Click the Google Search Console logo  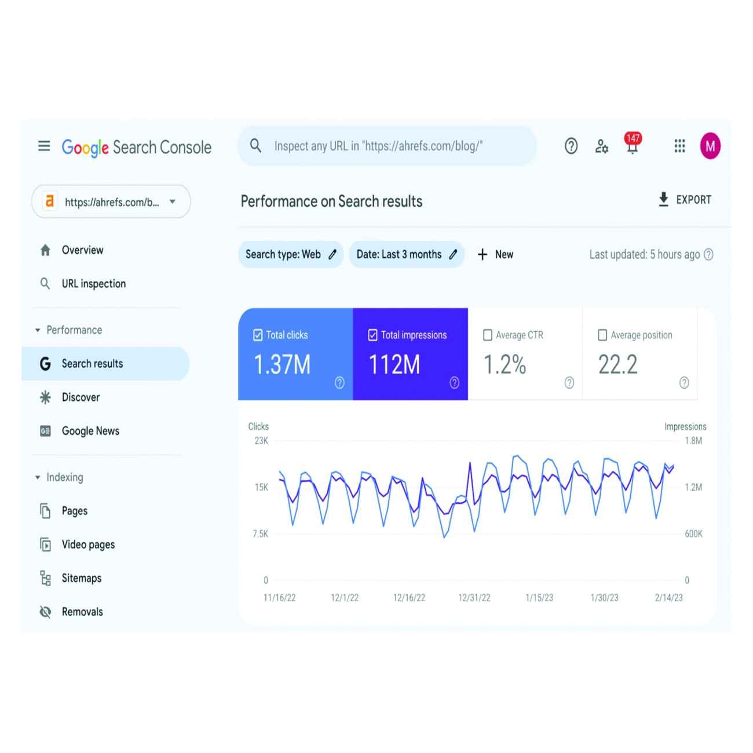pos(136,147)
